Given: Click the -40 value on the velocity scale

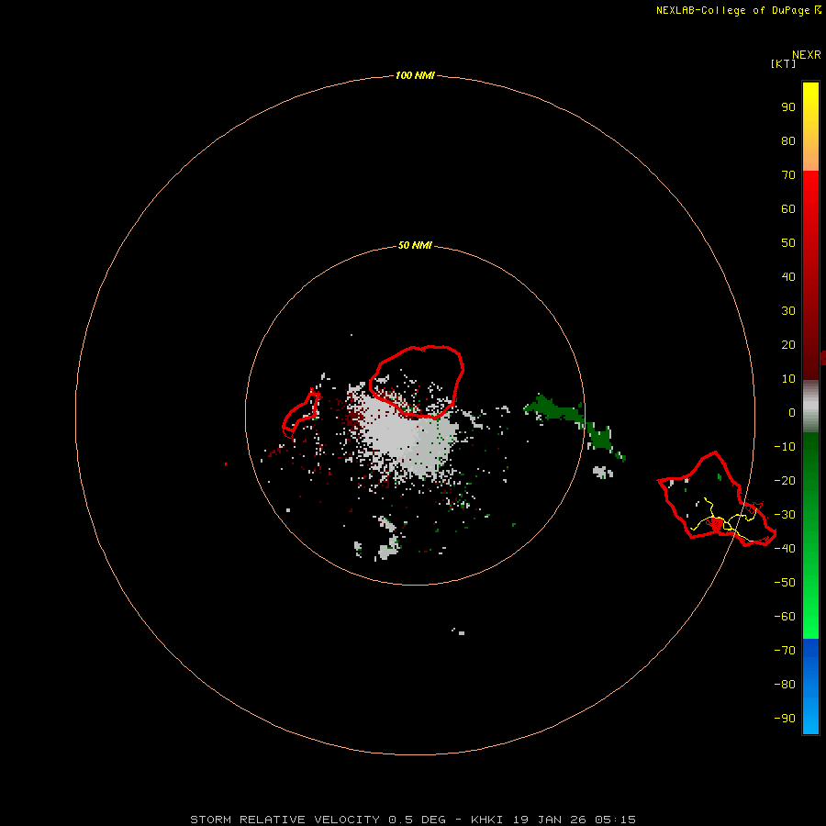Looking at the screenshot, I should coord(785,549).
